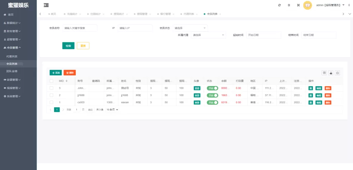Image resolution: width=353 pixels, height=170 pixels.
Task: Open the 会员状态 dropdown
Action: (190, 28)
